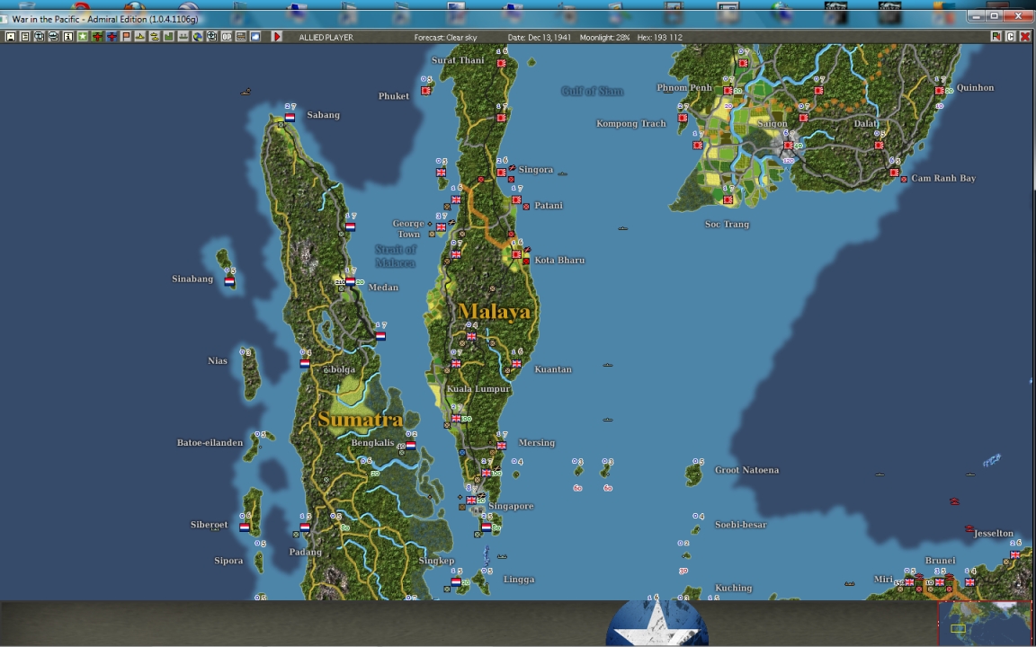Image resolution: width=1036 pixels, height=647 pixels.
Task: Select the Japanese flag at Saigon
Action: coord(788,146)
